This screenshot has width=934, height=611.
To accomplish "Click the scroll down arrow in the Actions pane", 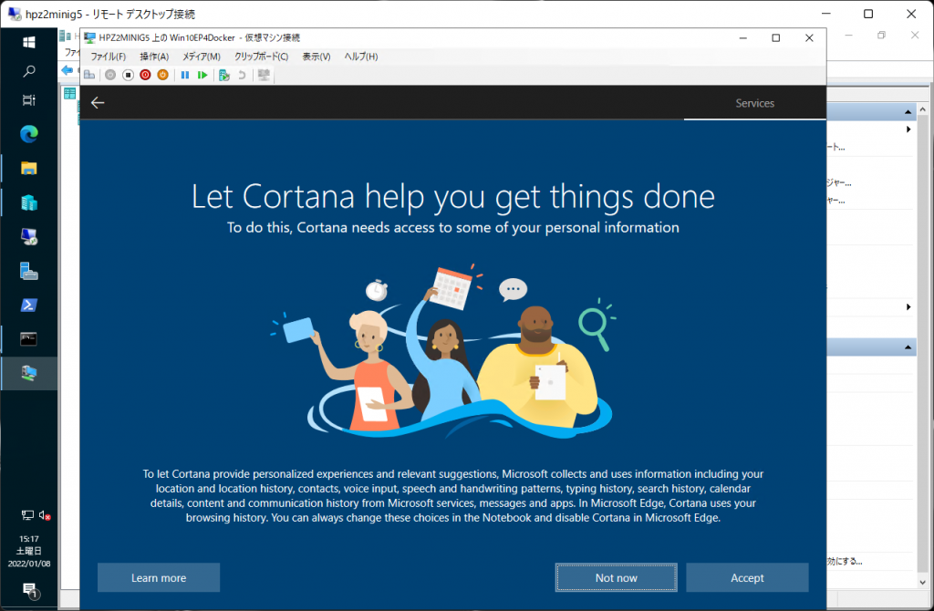I will [x=923, y=583].
